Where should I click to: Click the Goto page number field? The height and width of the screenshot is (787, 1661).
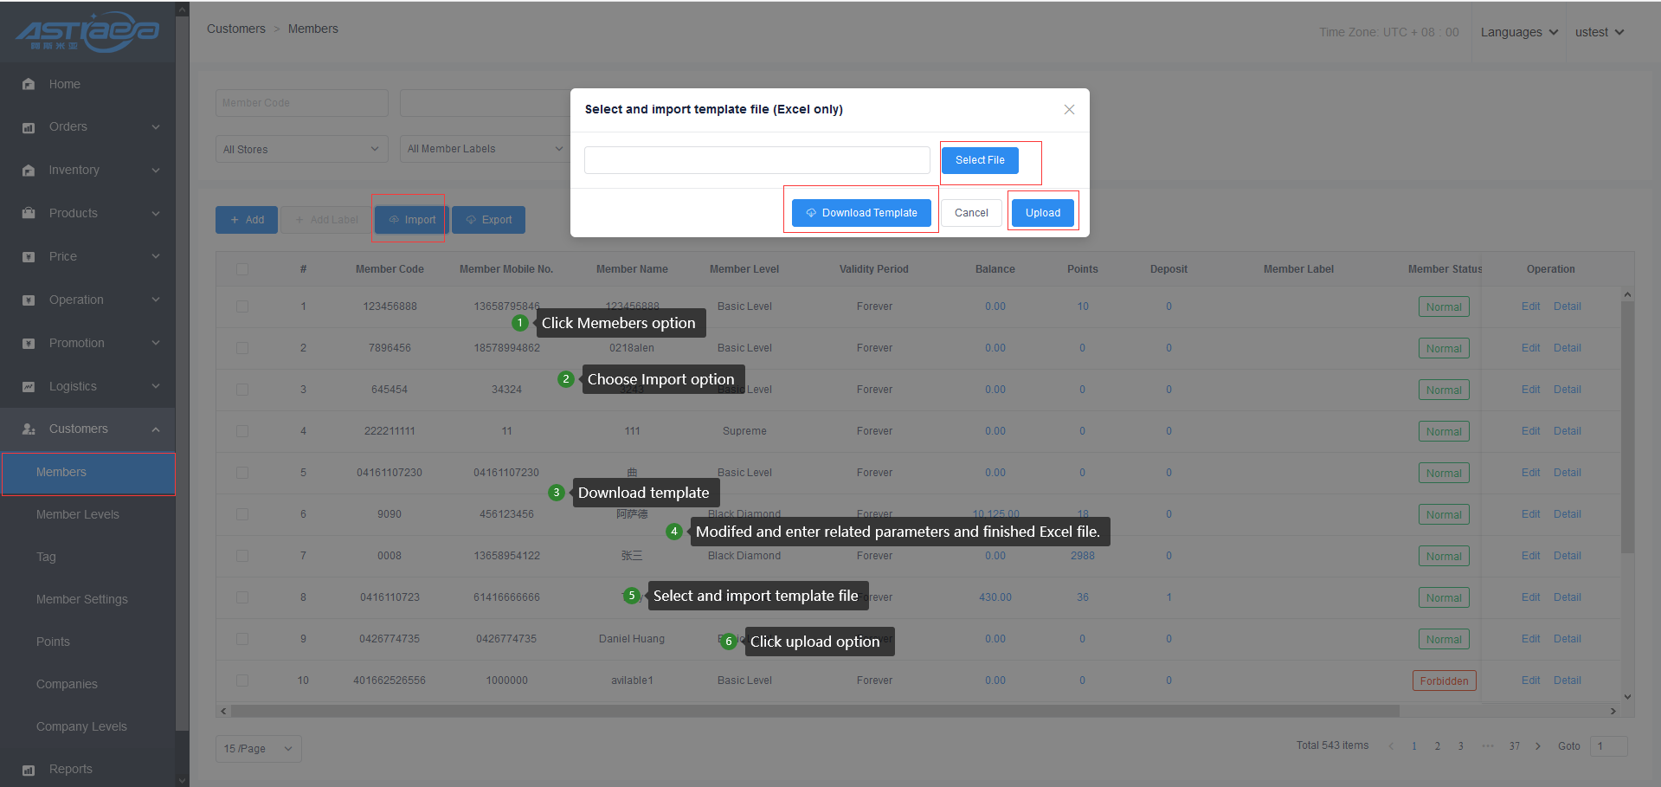pyautogui.click(x=1608, y=746)
